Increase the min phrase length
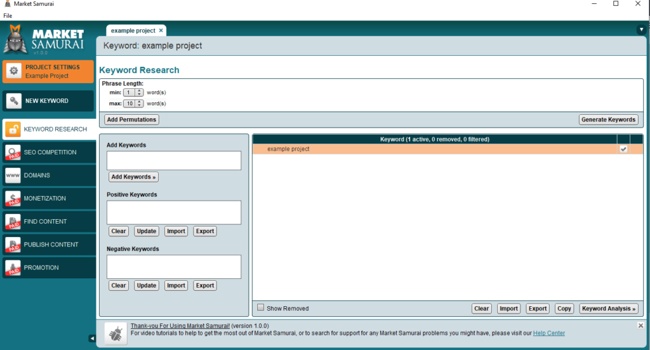This screenshot has width=650, height=350. (x=139, y=91)
